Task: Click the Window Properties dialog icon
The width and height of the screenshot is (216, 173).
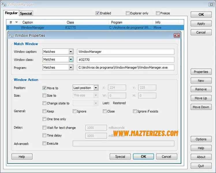Action: pyautogui.click(x=11, y=35)
